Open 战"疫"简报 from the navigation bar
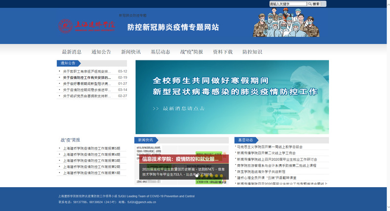Screen dimensions: 390x211 (191, 52)
